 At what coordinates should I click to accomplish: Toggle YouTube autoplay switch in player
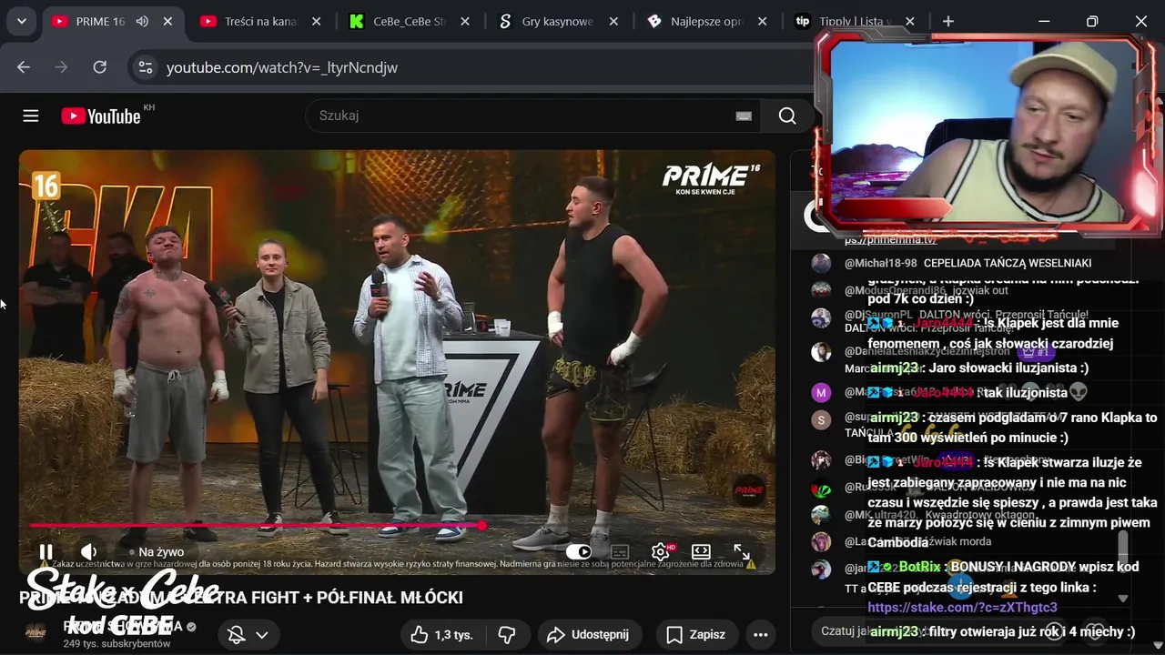tap(578, 551)
